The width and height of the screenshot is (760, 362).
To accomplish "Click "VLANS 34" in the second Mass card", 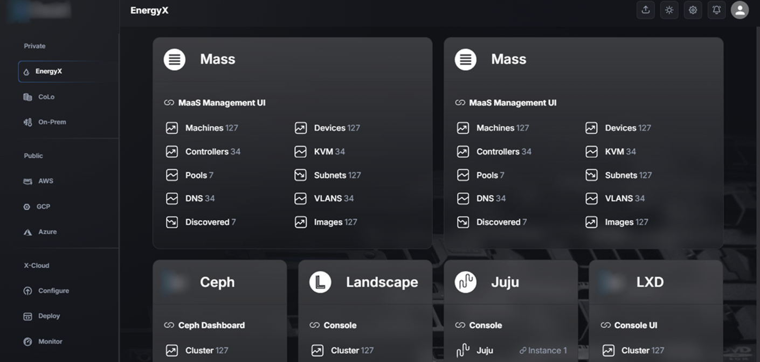I will coord(625,199).
